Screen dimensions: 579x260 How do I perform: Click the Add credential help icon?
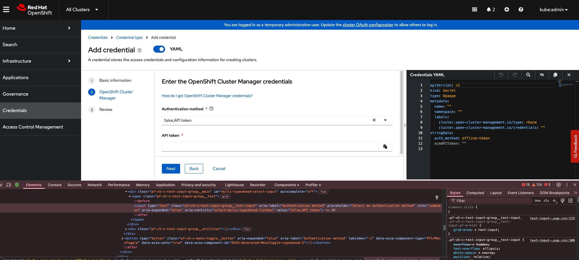pos(139,50)
